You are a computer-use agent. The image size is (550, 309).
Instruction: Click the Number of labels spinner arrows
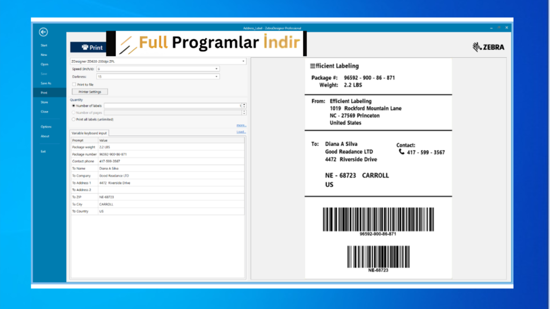[244, 106]
